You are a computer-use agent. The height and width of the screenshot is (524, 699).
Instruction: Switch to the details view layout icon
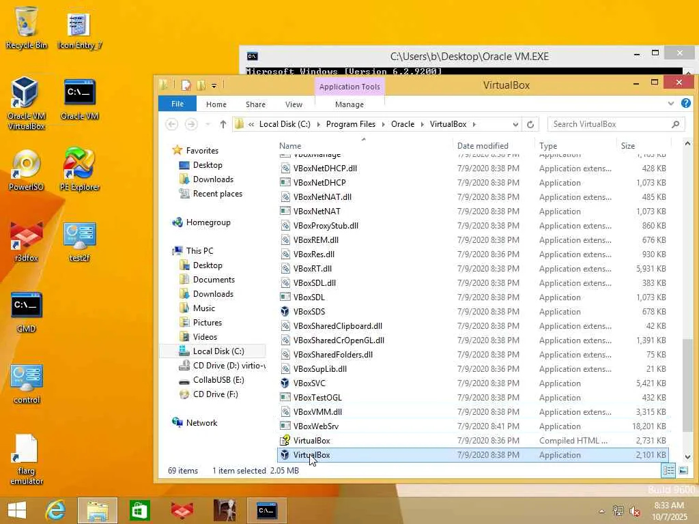pyautogui.click(x=668, y=471)
